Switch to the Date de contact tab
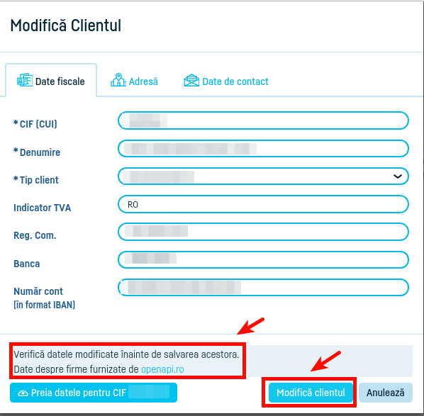The height and width of the screenshot is (416, 424). 226,81
